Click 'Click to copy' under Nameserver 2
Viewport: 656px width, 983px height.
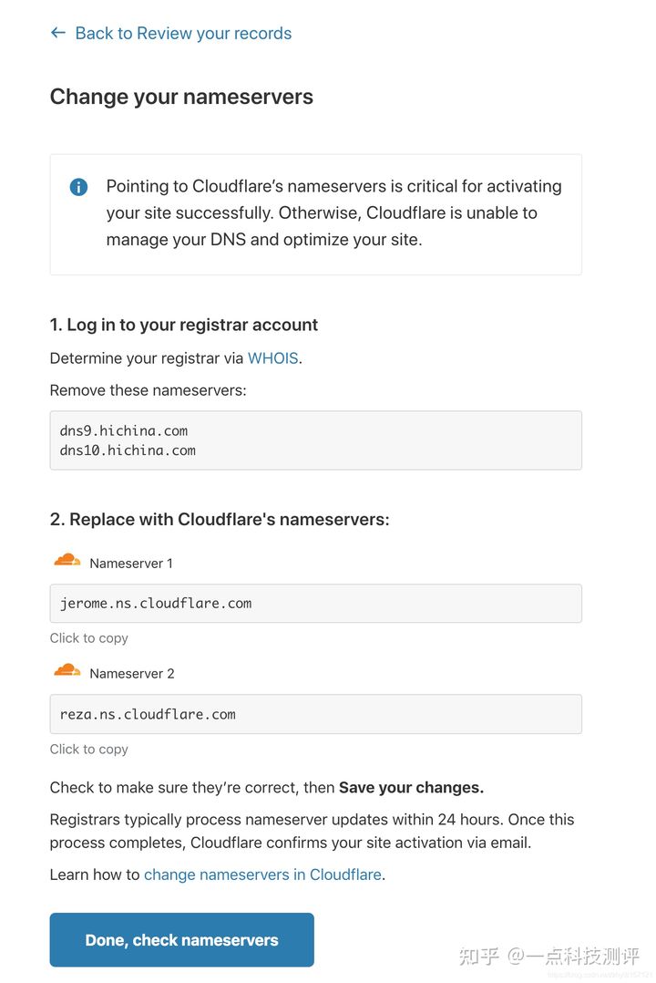(88, 750)
